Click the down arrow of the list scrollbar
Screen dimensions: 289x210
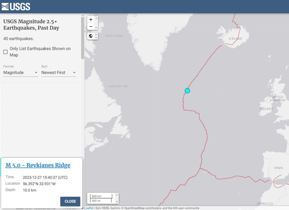(x=83, y=208)
